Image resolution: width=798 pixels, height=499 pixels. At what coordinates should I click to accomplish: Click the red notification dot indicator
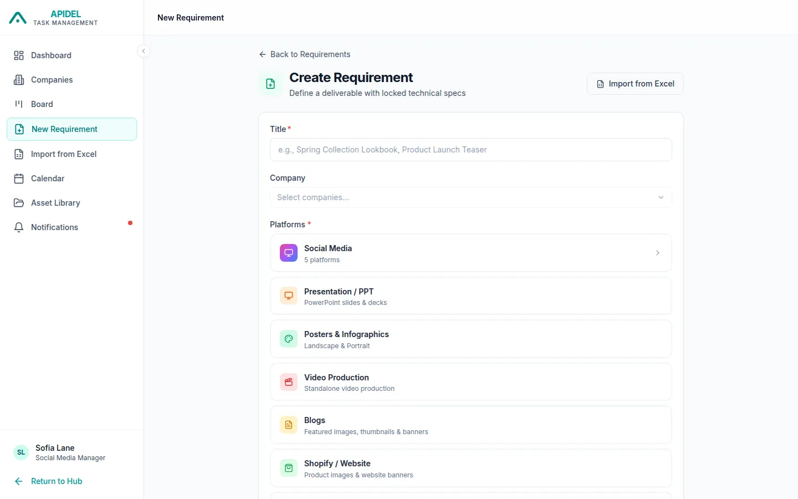pyautogui.click(x=130, y=223)
